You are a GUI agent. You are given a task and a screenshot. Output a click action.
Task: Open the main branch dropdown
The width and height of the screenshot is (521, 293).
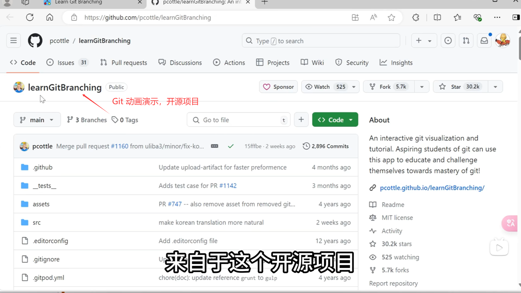(37, 120)
